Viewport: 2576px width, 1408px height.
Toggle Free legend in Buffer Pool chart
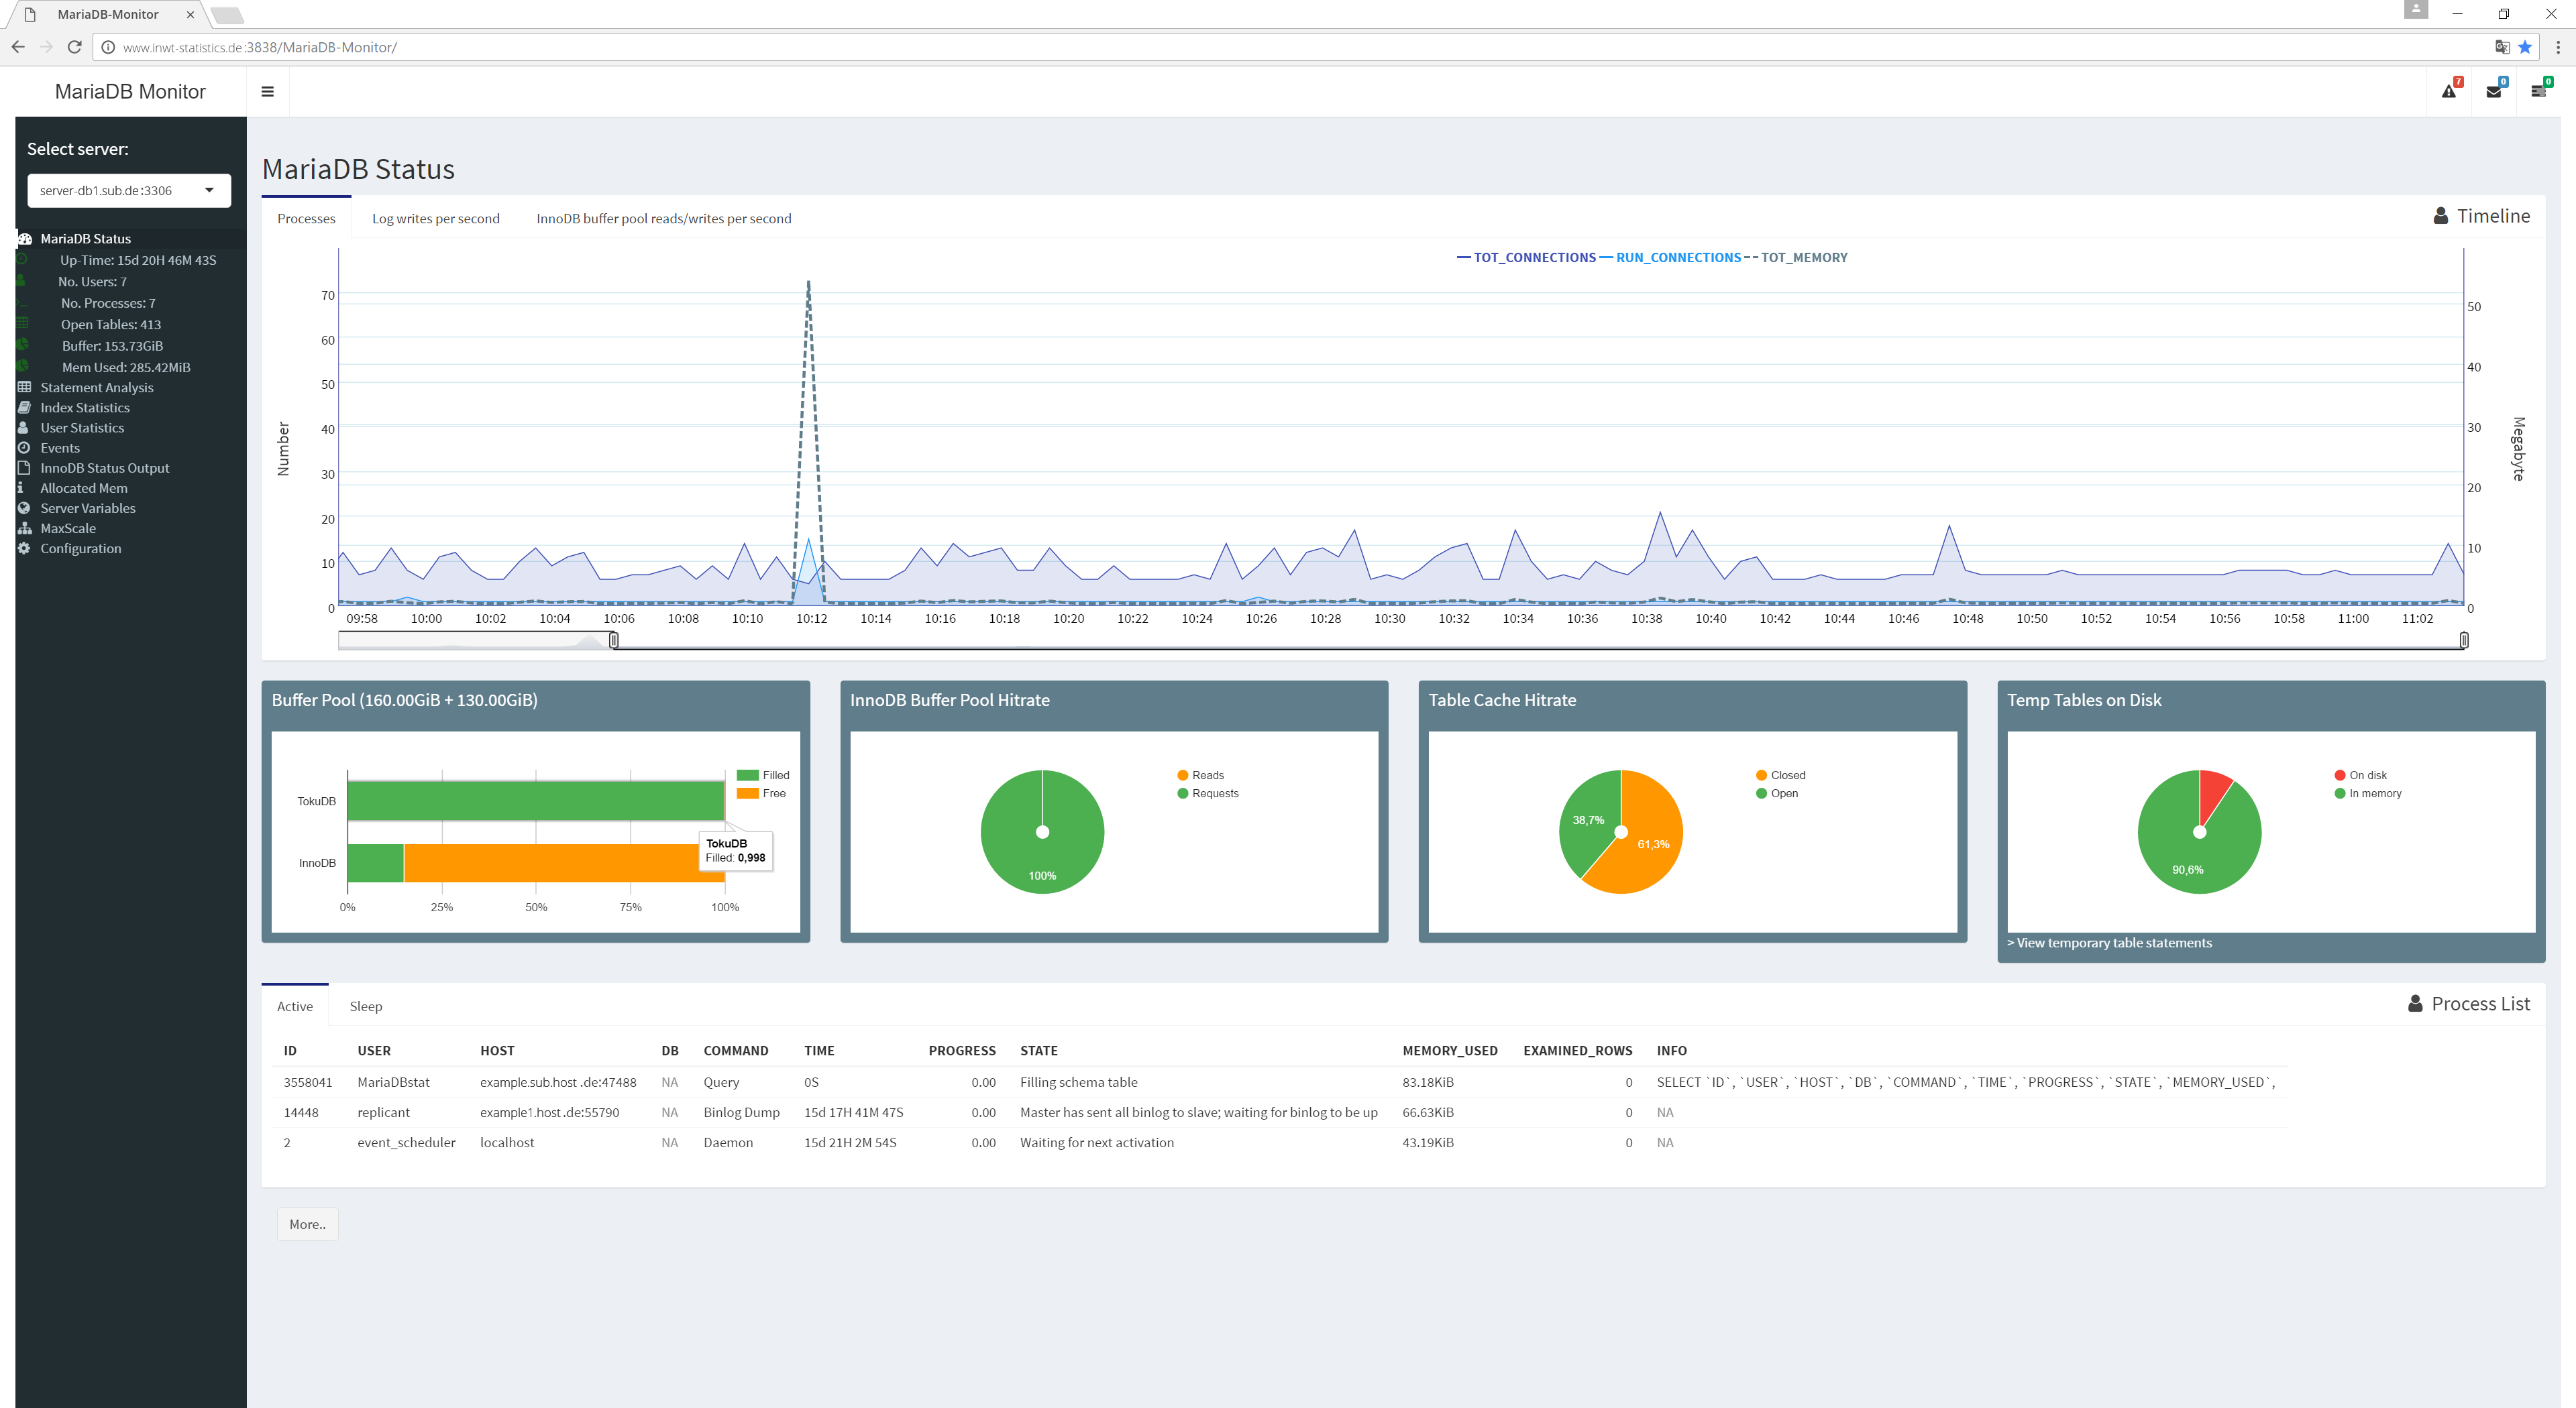761,793
